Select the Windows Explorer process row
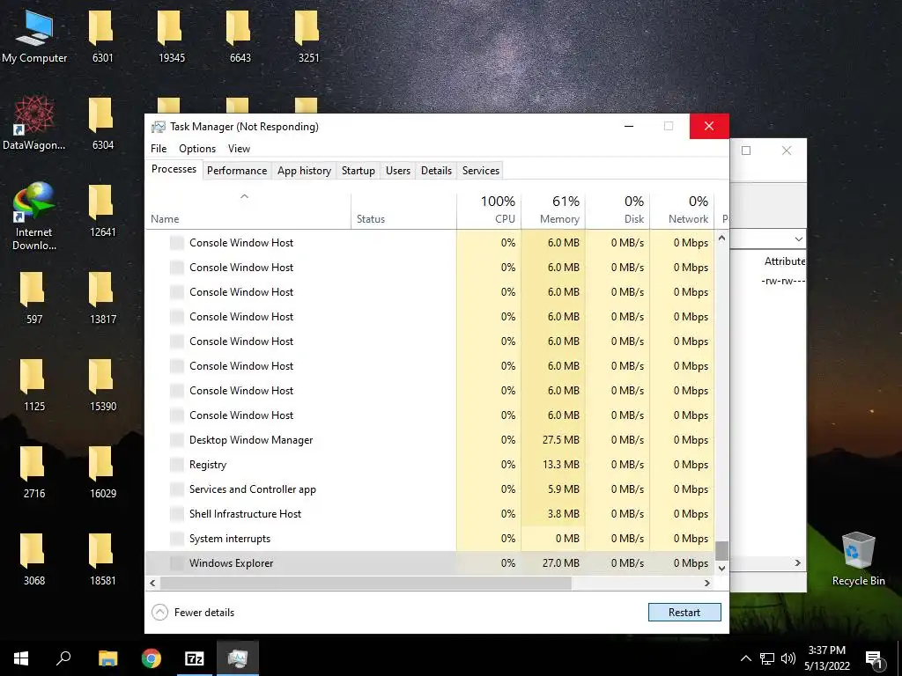Viewport: 902px width, 676px height. tap(430, 563)
